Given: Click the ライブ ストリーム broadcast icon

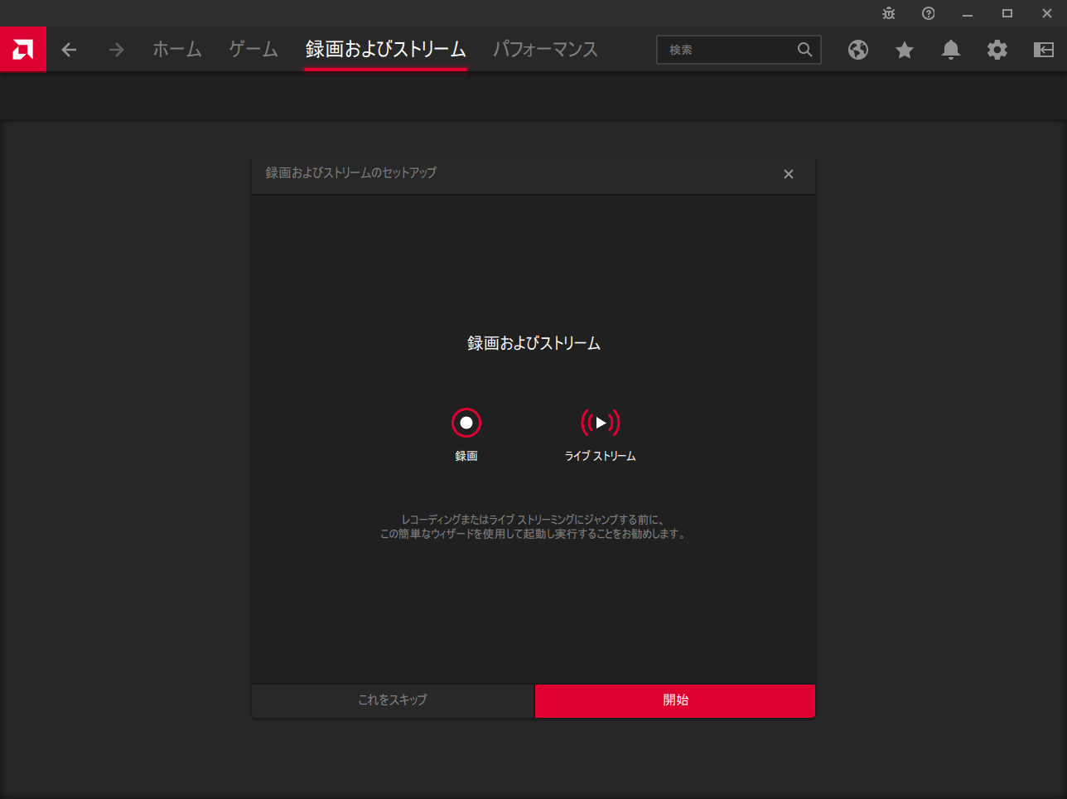Looking at the screenshot, I should [x=601, y=423].
